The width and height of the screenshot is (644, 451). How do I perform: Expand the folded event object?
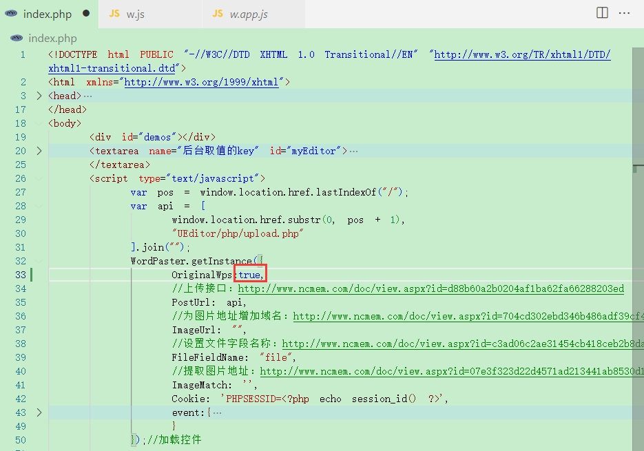click(x=39, y=412)
